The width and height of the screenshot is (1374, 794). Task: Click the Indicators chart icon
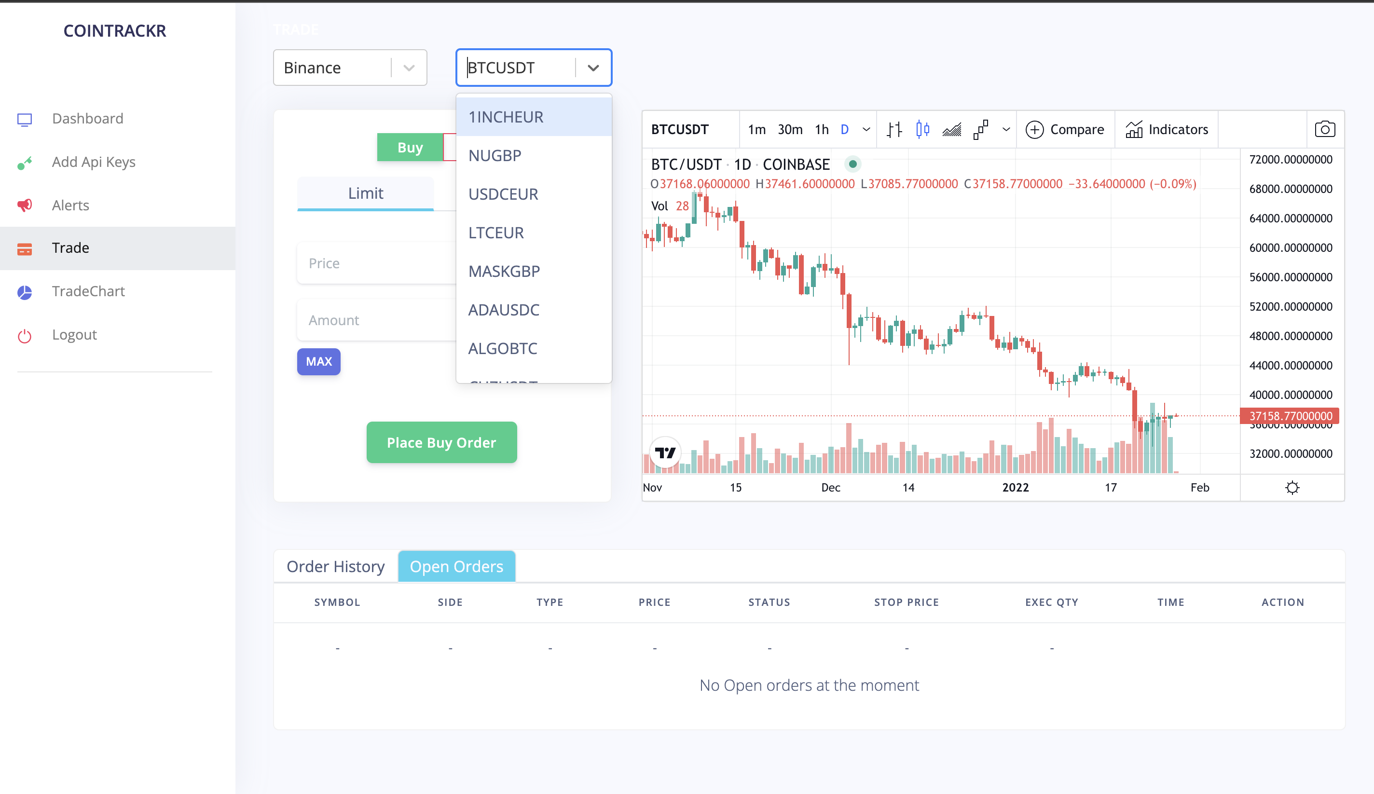click(1134, 129)
